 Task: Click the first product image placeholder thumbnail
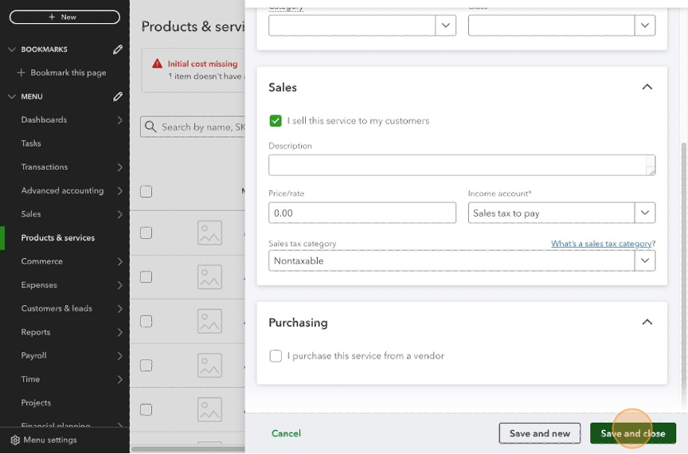coord(209,233)
